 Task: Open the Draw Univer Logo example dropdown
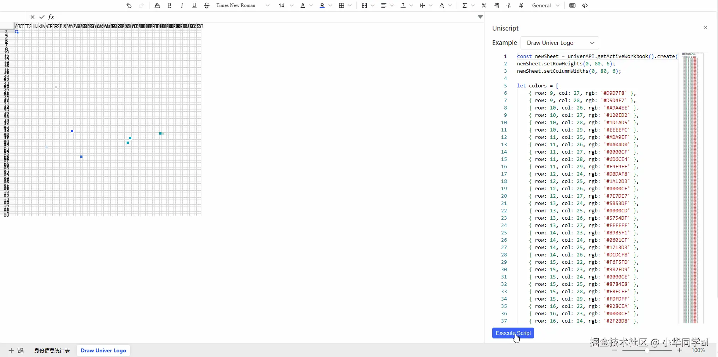pos(560,43)
